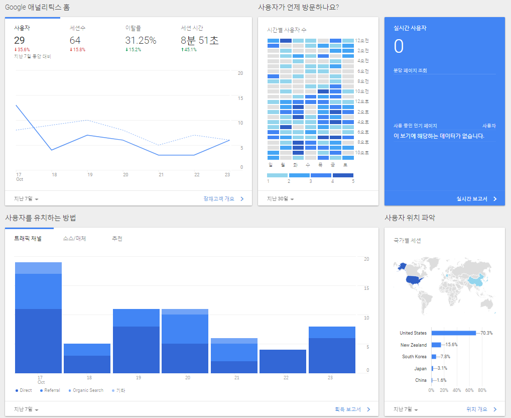The width and height of the screenshot is (511, 418).
Task: Open the 실시간 보고서 link
Action: click(472, 199)
